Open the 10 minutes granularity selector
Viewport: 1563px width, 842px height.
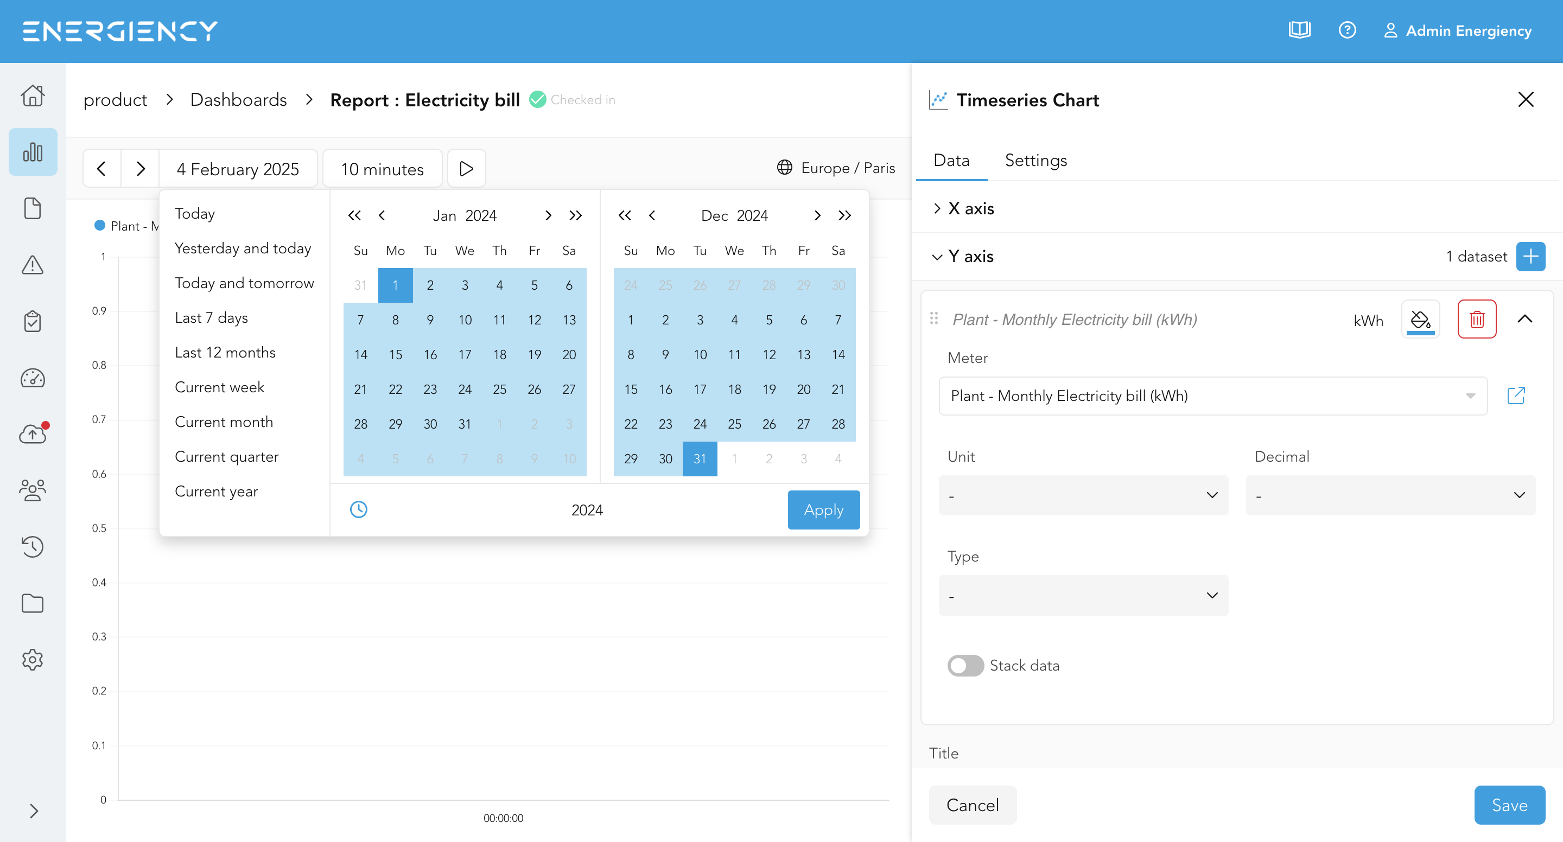click(x=382, y=169)
